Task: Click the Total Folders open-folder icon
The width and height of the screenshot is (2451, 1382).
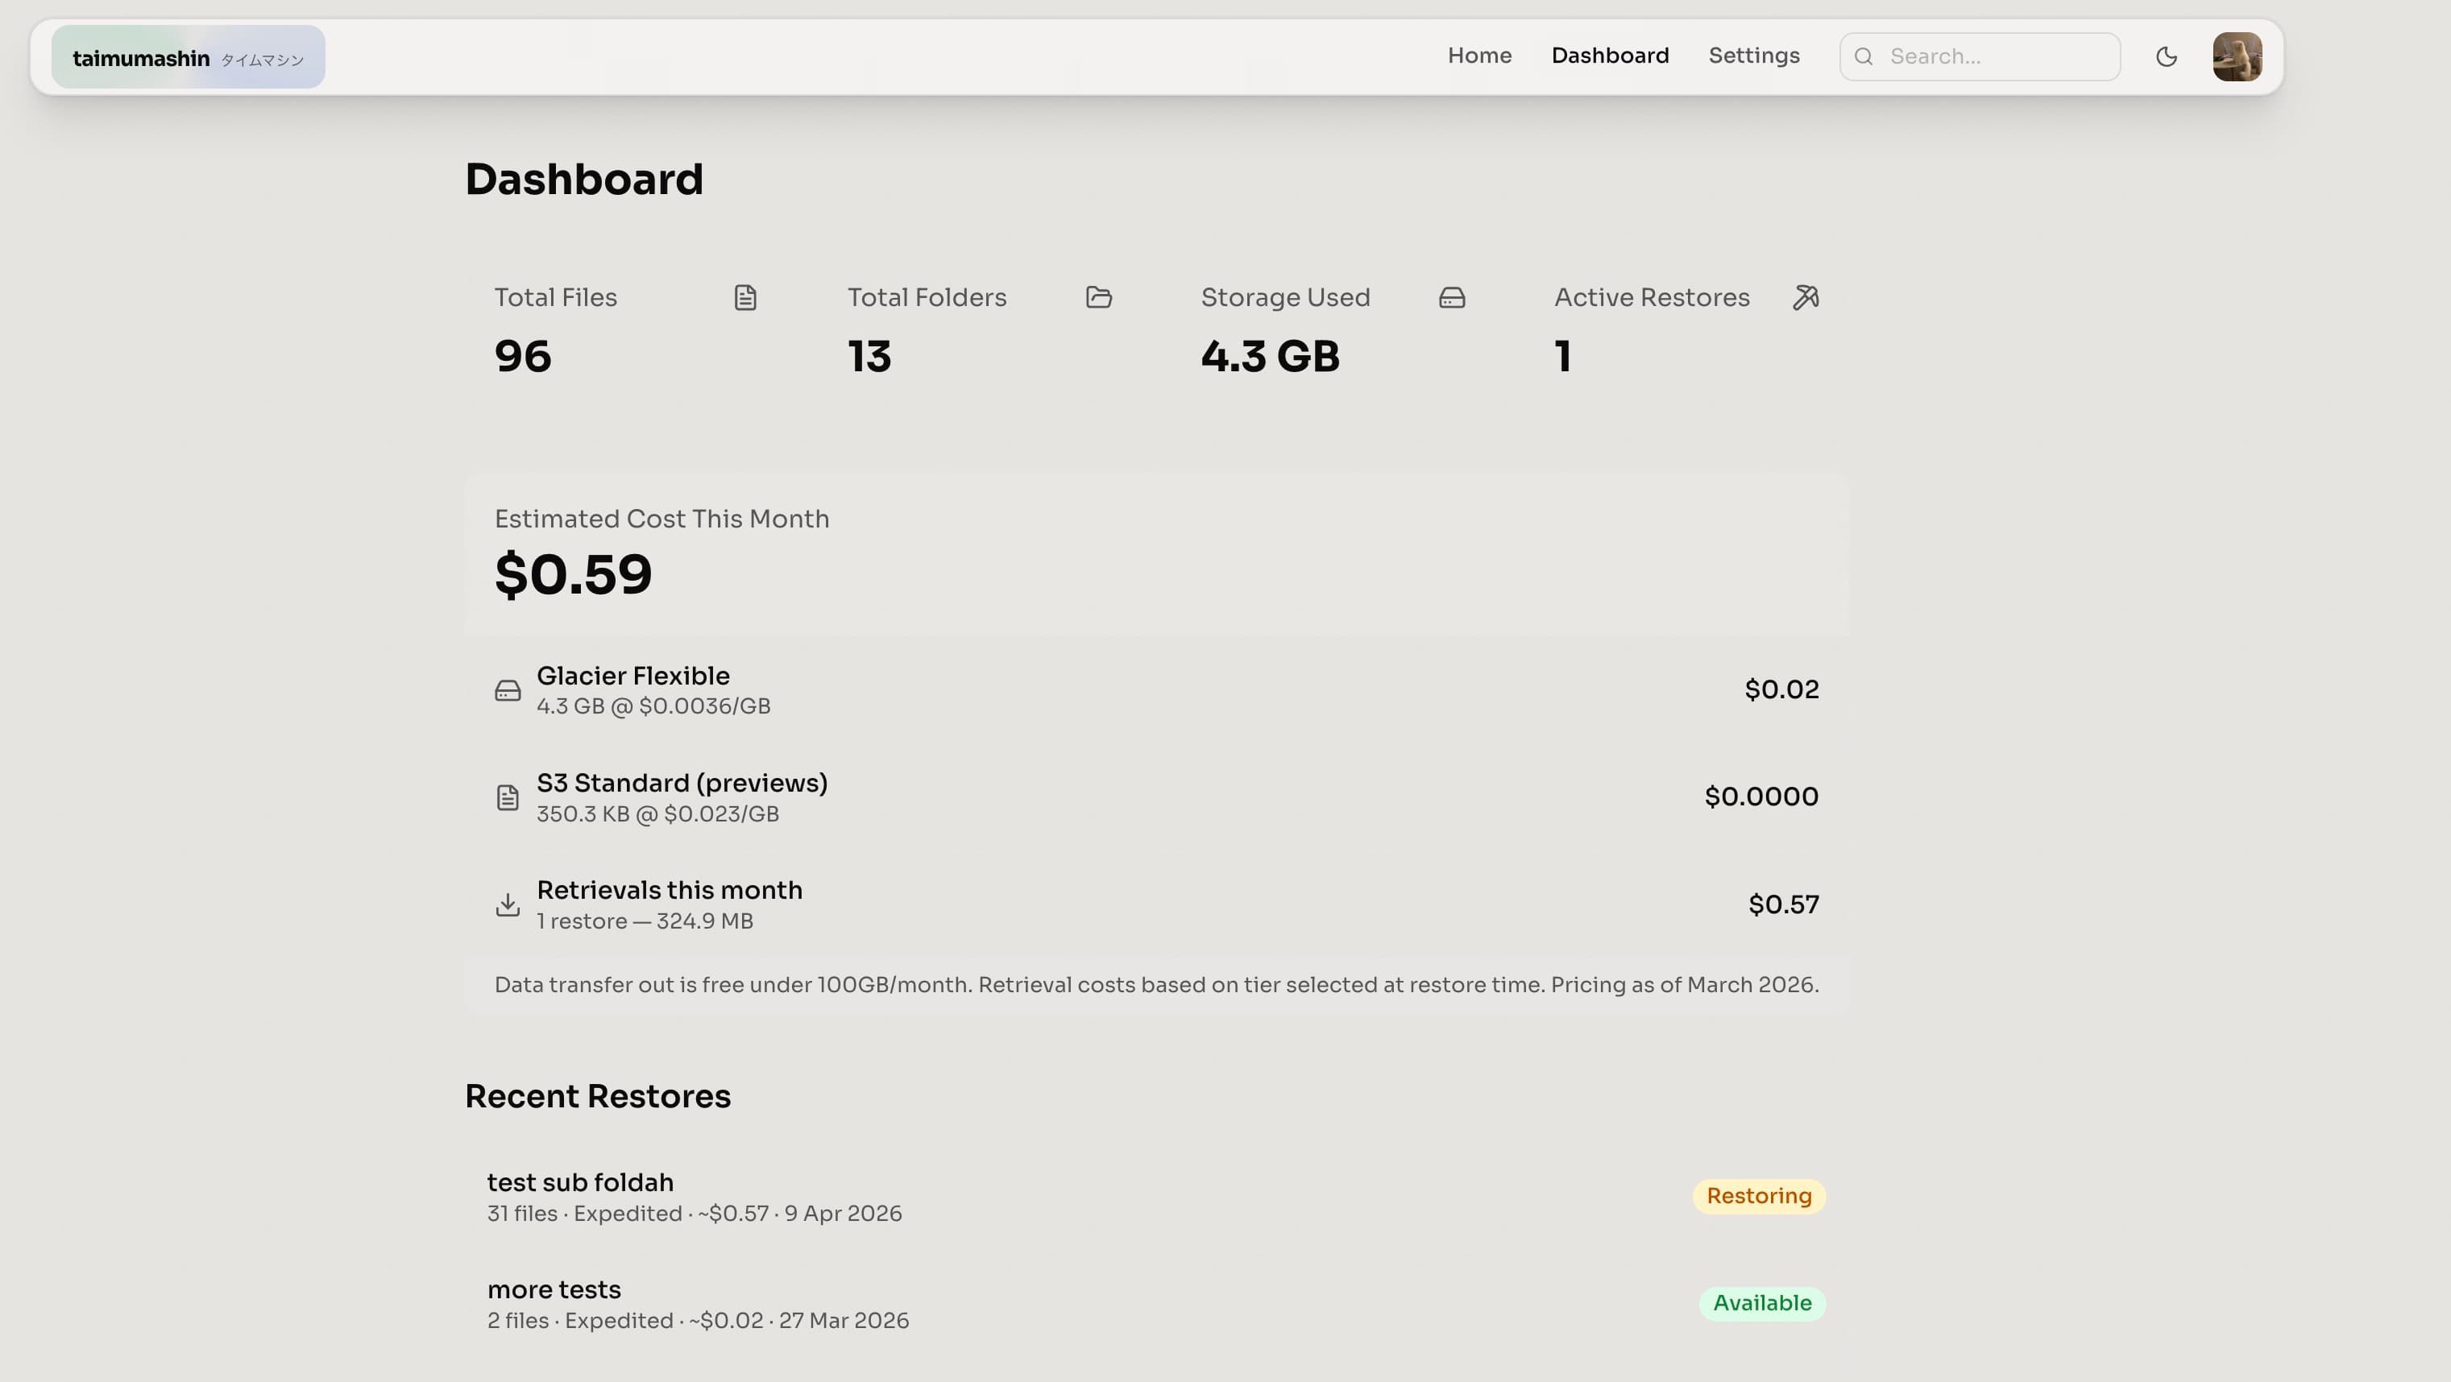Action: (x=1098, y=298)
